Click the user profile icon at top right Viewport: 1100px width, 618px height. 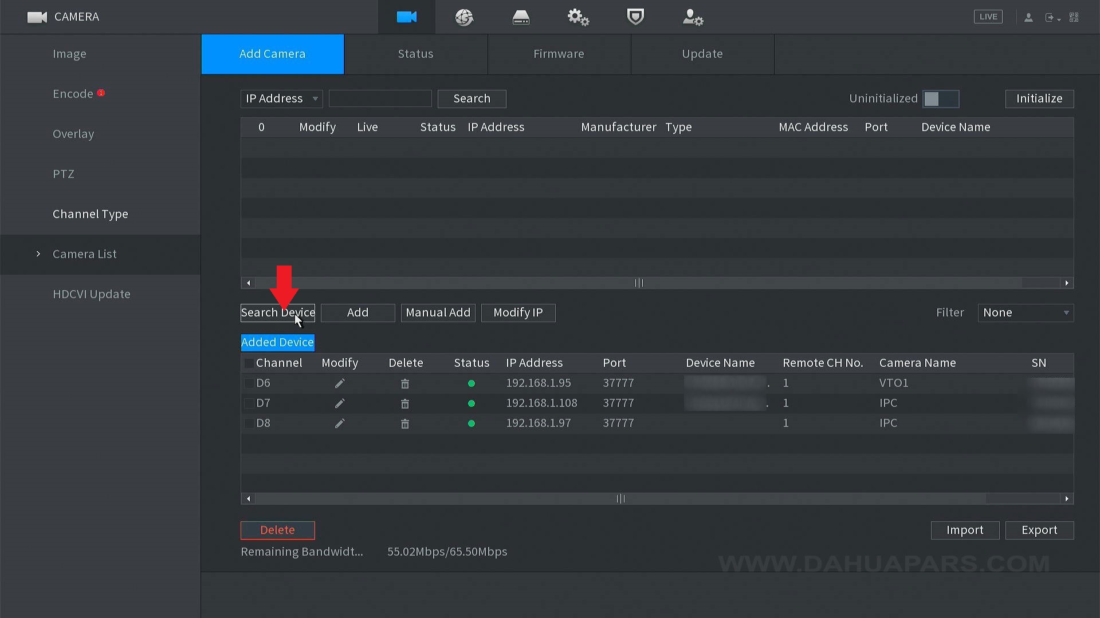1028,18
